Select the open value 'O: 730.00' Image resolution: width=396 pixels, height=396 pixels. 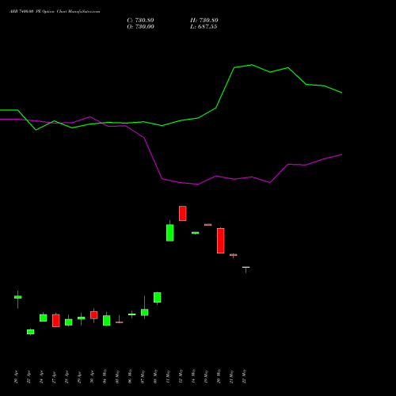click(140, 27)
